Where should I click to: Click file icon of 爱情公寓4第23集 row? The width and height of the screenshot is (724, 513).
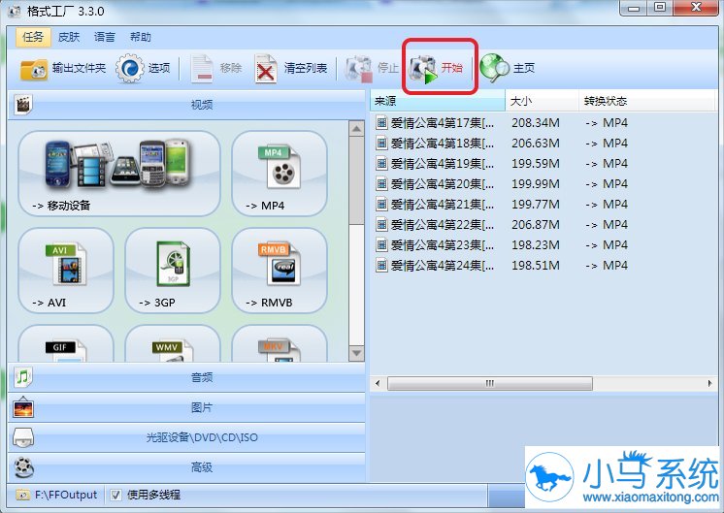tap(381, 244)
